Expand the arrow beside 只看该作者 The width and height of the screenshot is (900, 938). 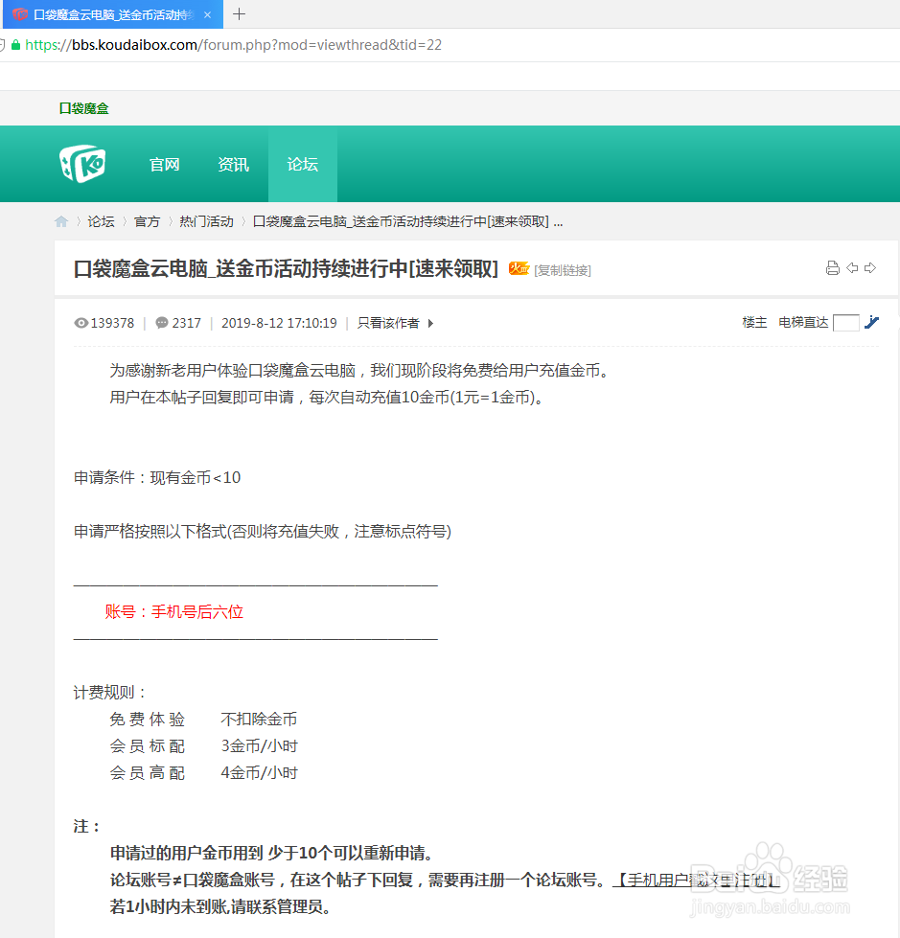430,324
